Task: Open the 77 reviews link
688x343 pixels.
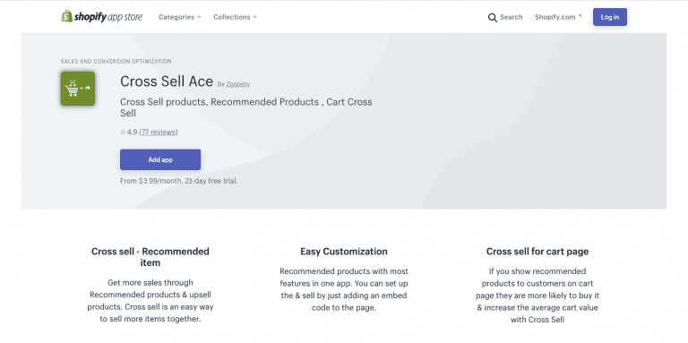Action: [x=159, y=132]
